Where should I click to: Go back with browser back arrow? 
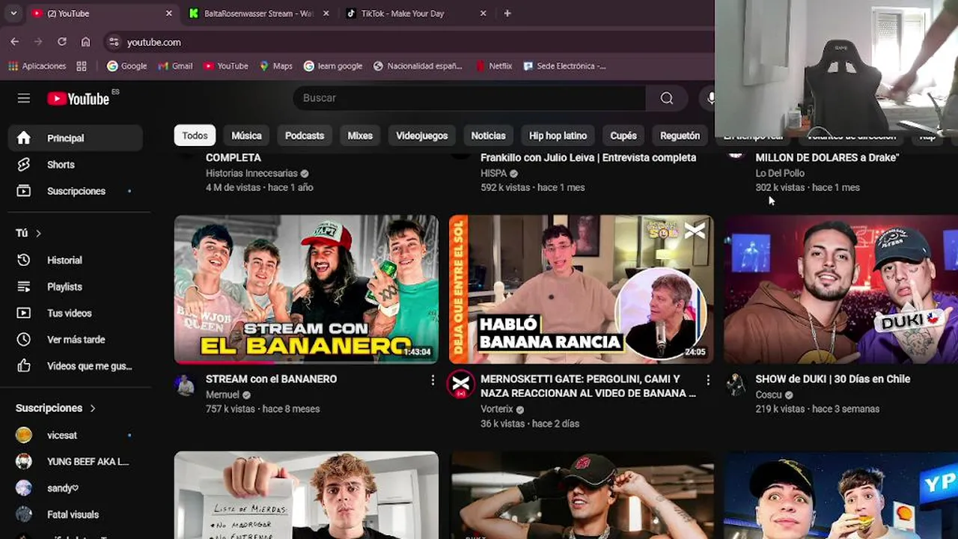[14, 42]
